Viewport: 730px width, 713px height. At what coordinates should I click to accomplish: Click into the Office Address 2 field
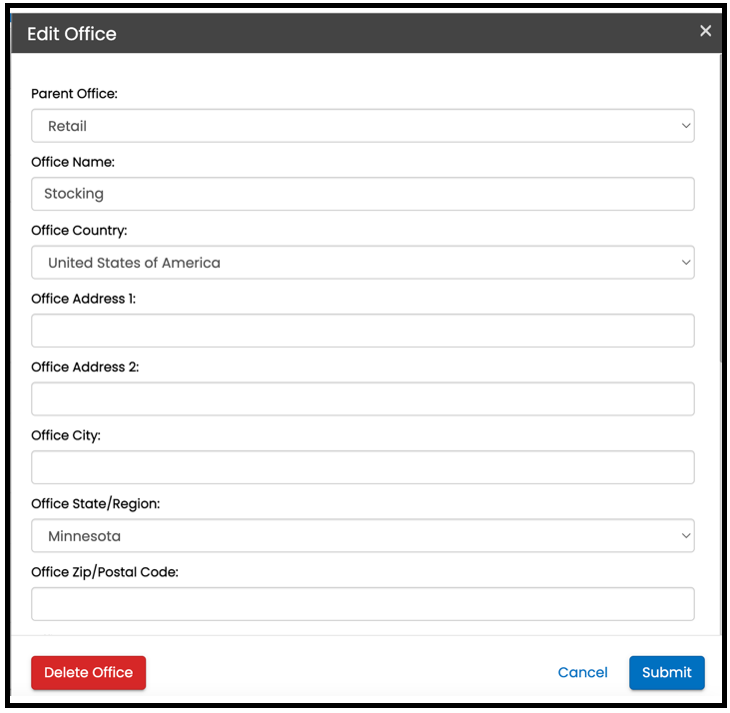[363, 398]
